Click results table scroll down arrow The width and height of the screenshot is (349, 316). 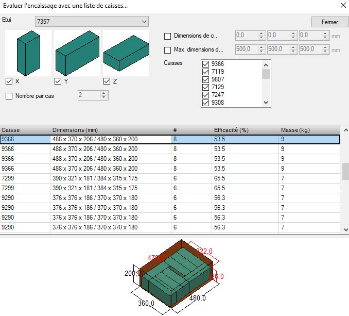(346, 230)
